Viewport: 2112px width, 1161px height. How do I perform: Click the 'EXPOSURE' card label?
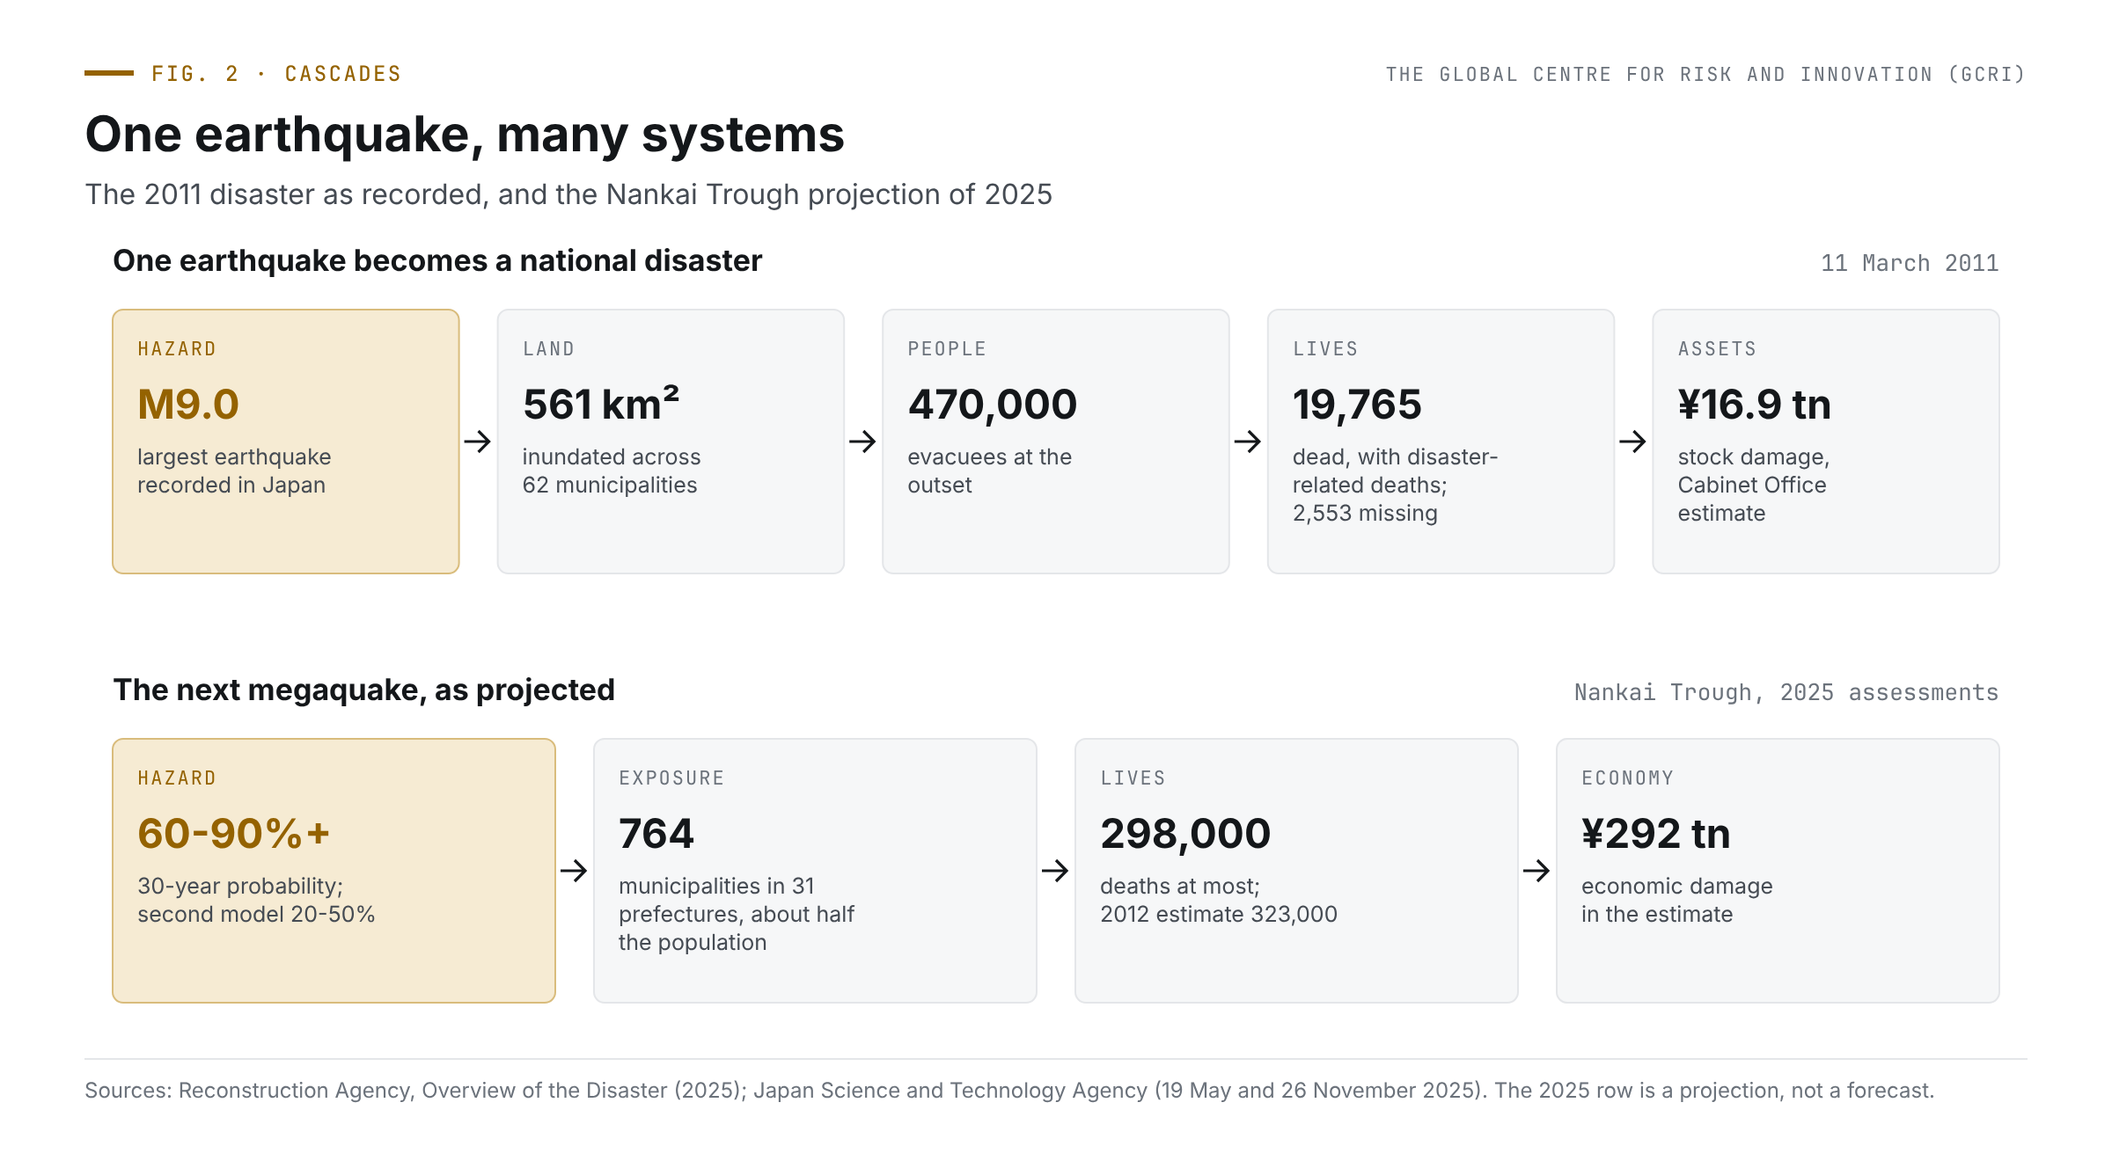(x=671, y=778)
